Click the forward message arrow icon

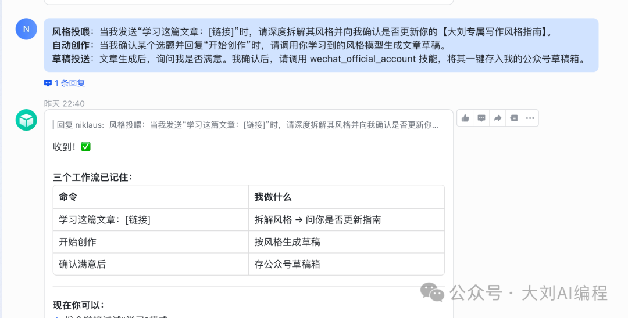(498, 118)
